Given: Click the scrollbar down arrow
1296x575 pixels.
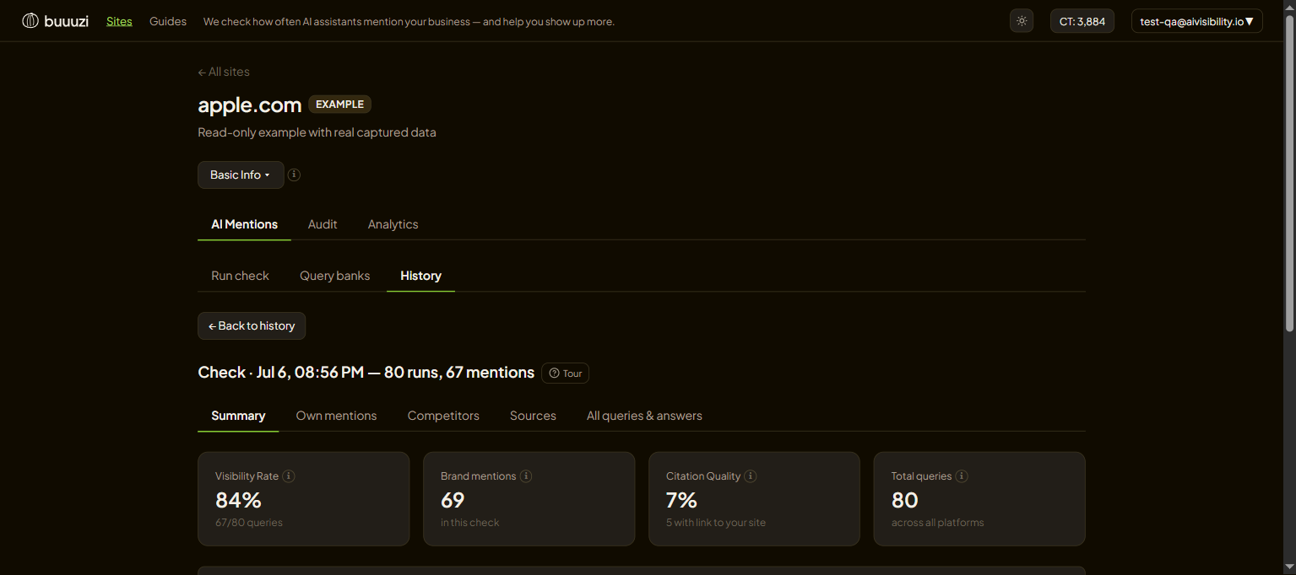Looking at the screenshot, I should pyautogui.click(x=1289, y=567).
